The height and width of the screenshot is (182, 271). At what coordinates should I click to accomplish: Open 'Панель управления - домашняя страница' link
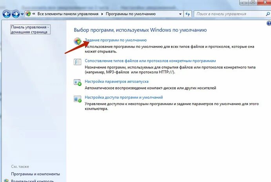(31, 29)
